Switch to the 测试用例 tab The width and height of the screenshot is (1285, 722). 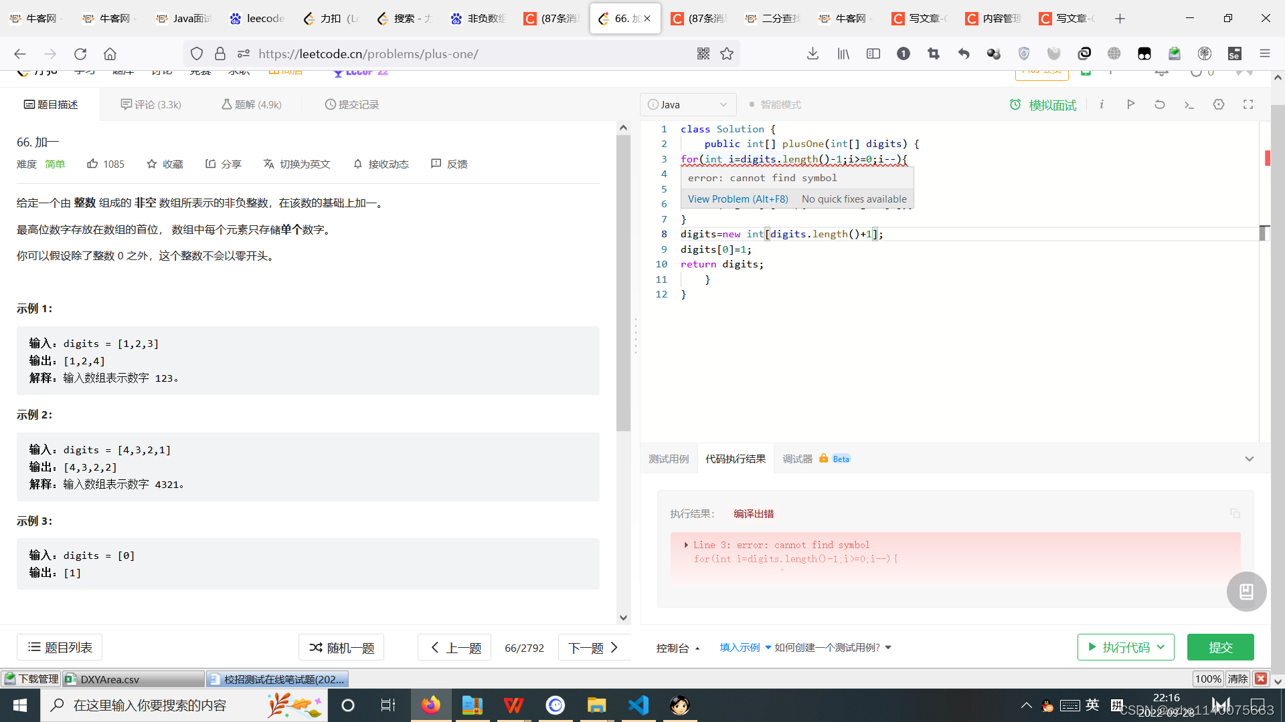point(669,459)
